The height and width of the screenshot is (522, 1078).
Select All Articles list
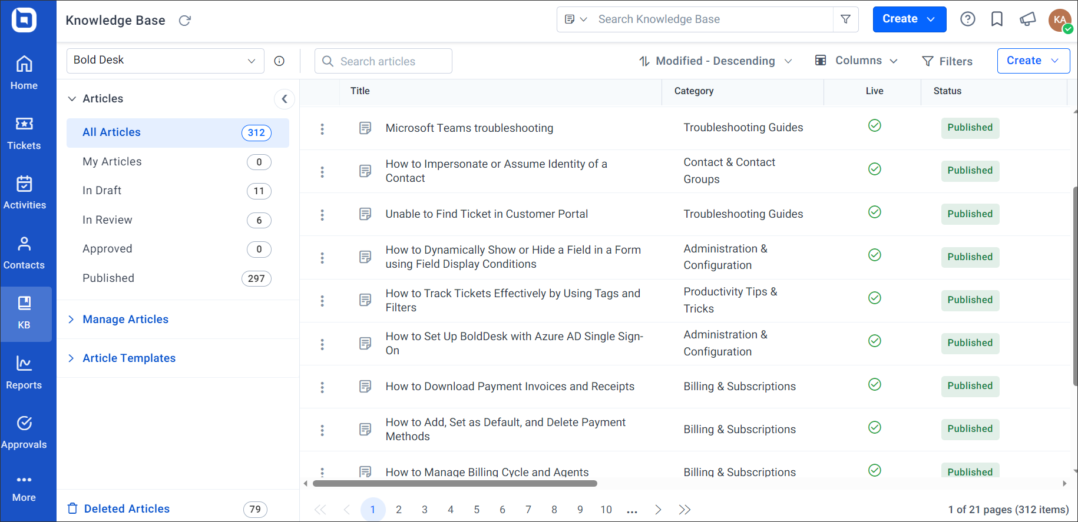pyautogui.click(x=178, y=133)
